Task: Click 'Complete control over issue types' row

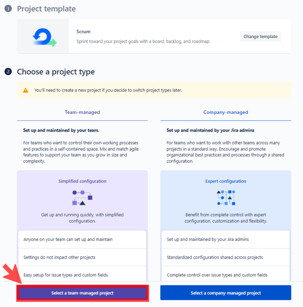Action: (226, 275)
